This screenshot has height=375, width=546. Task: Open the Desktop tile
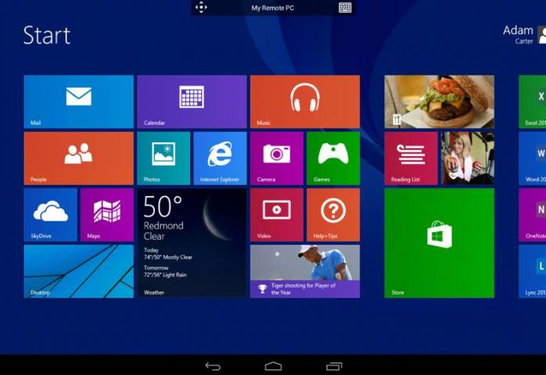coord(78,271)
